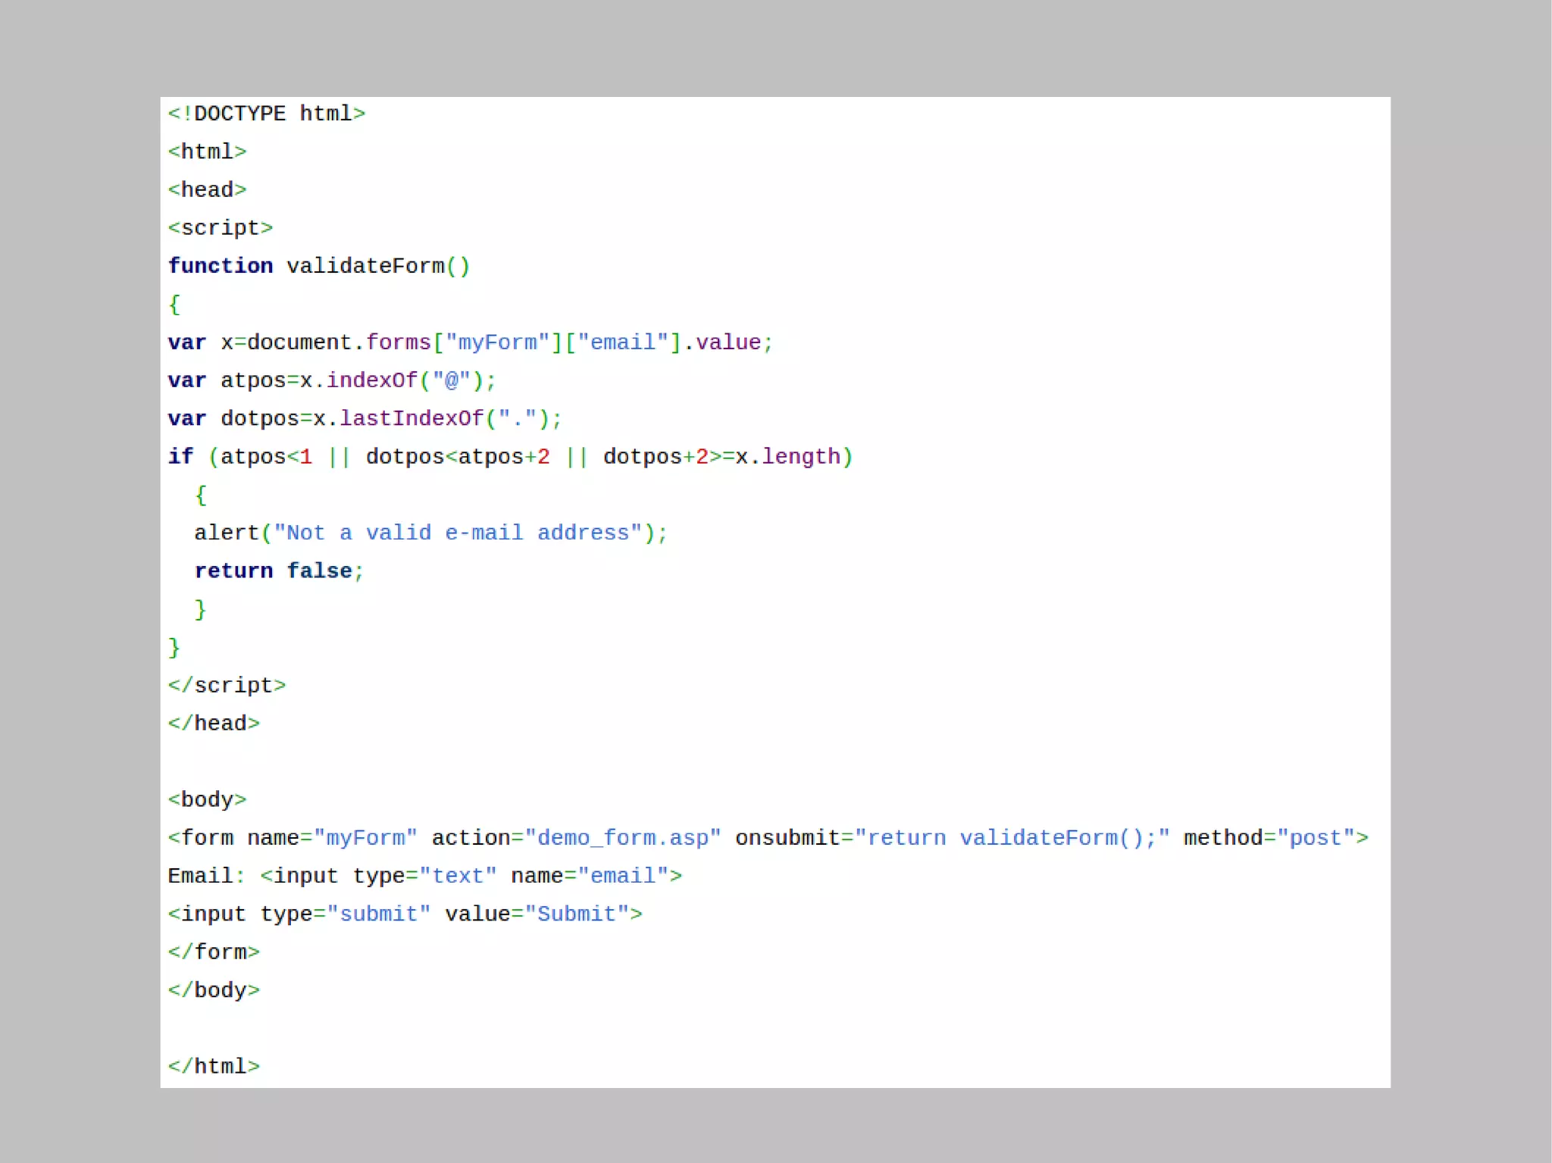Click 'action="demo_form.asp"' attribute text
1552x1163 pixels.
click(x=576, y=837)
